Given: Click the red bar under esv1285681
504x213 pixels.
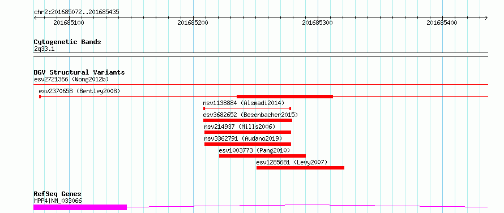Looking at the screenshot, I should 300,168.
